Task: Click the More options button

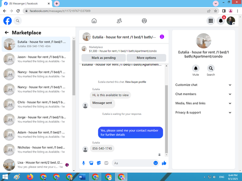Action: click(146, 58)
